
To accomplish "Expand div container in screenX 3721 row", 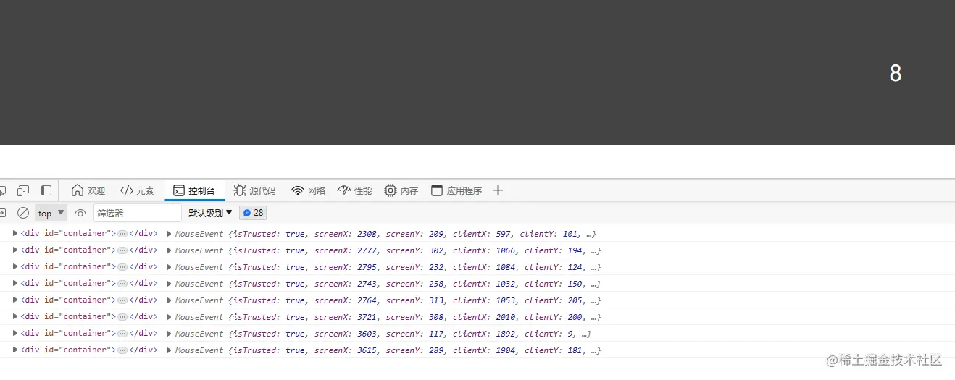I will tap(15, 316).
